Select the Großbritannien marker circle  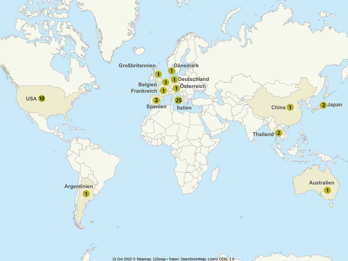pos(158,74)
